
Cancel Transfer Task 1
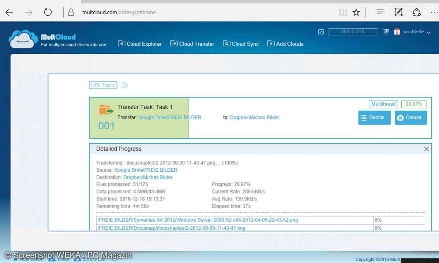[x=411, y=118]
